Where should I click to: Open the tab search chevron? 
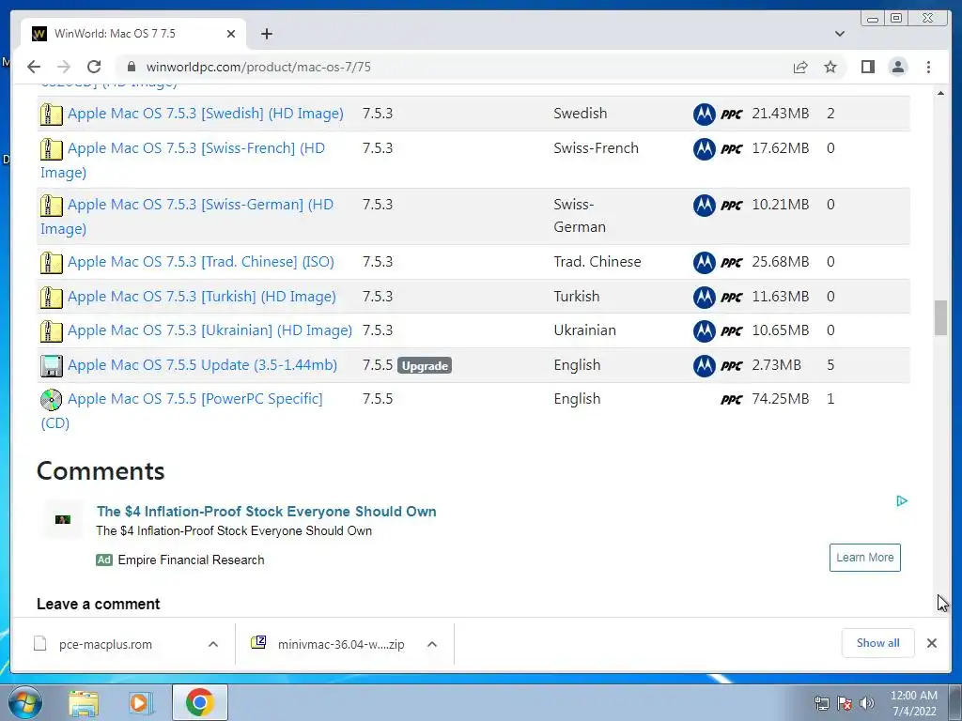point(839,34)
